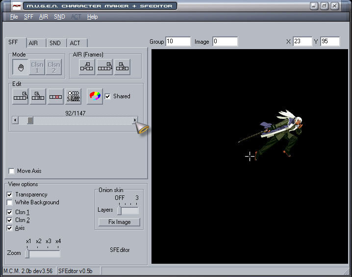This screenshot has width=352, height=277.
Task: Switch to the SND tab
Action: [x=55, y=43]
